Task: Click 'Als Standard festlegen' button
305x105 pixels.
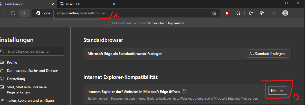Action: point(267,54)
